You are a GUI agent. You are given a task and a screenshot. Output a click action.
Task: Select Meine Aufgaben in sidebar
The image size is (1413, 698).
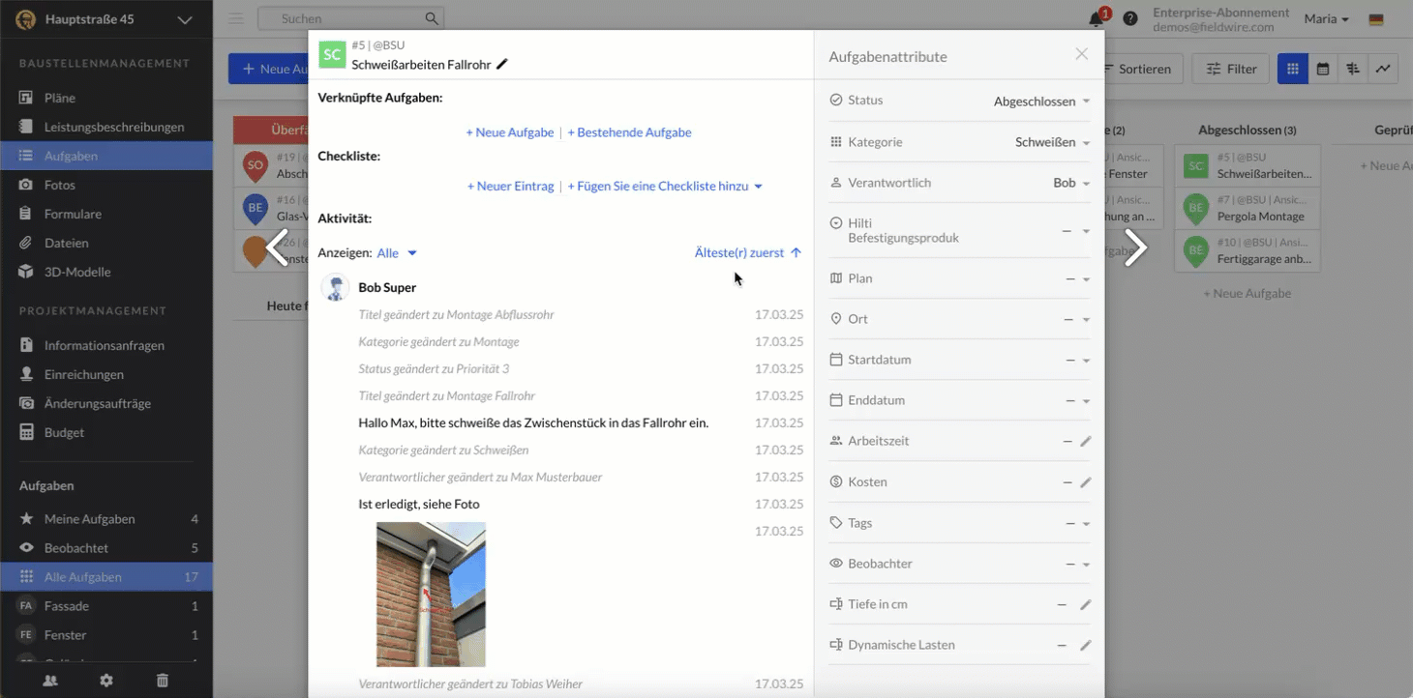click(x=89, y=519)
